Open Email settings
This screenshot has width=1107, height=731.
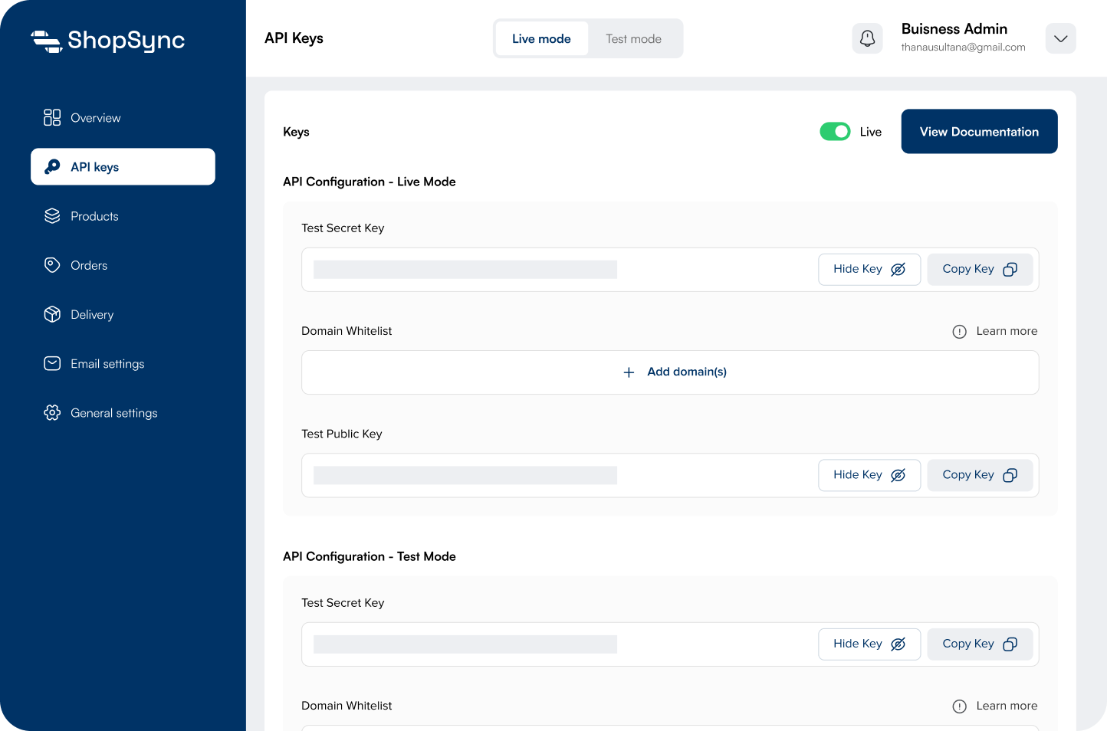pyautogui.click(x=123, y=363)
